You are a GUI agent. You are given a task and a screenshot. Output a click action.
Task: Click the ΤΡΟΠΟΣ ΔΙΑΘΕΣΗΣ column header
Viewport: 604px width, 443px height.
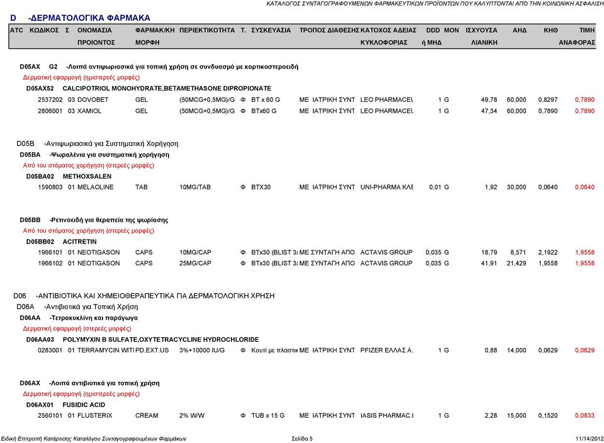coord(329,30)
